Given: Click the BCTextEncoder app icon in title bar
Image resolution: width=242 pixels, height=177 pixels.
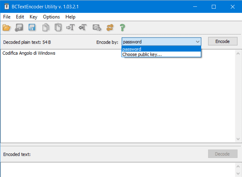Looking at the screenshot, I should click(x=7, y=6).
